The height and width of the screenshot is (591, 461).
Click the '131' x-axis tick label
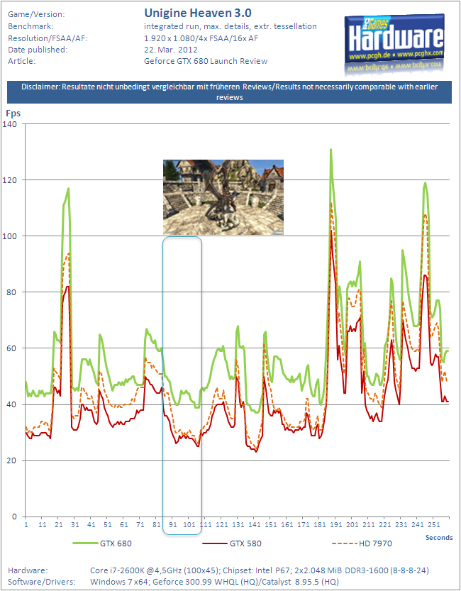pyautogui.click(x=238, y=524)
